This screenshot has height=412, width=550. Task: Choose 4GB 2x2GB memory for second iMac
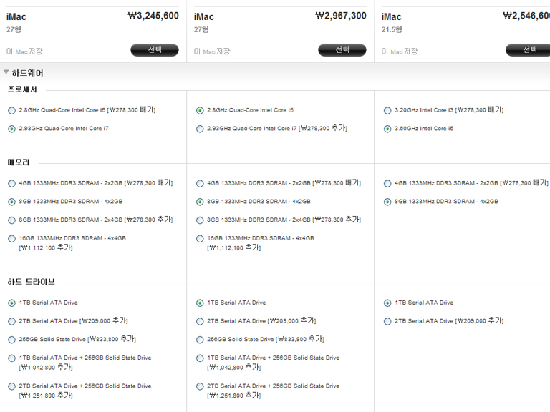click(x=200, y=184)
